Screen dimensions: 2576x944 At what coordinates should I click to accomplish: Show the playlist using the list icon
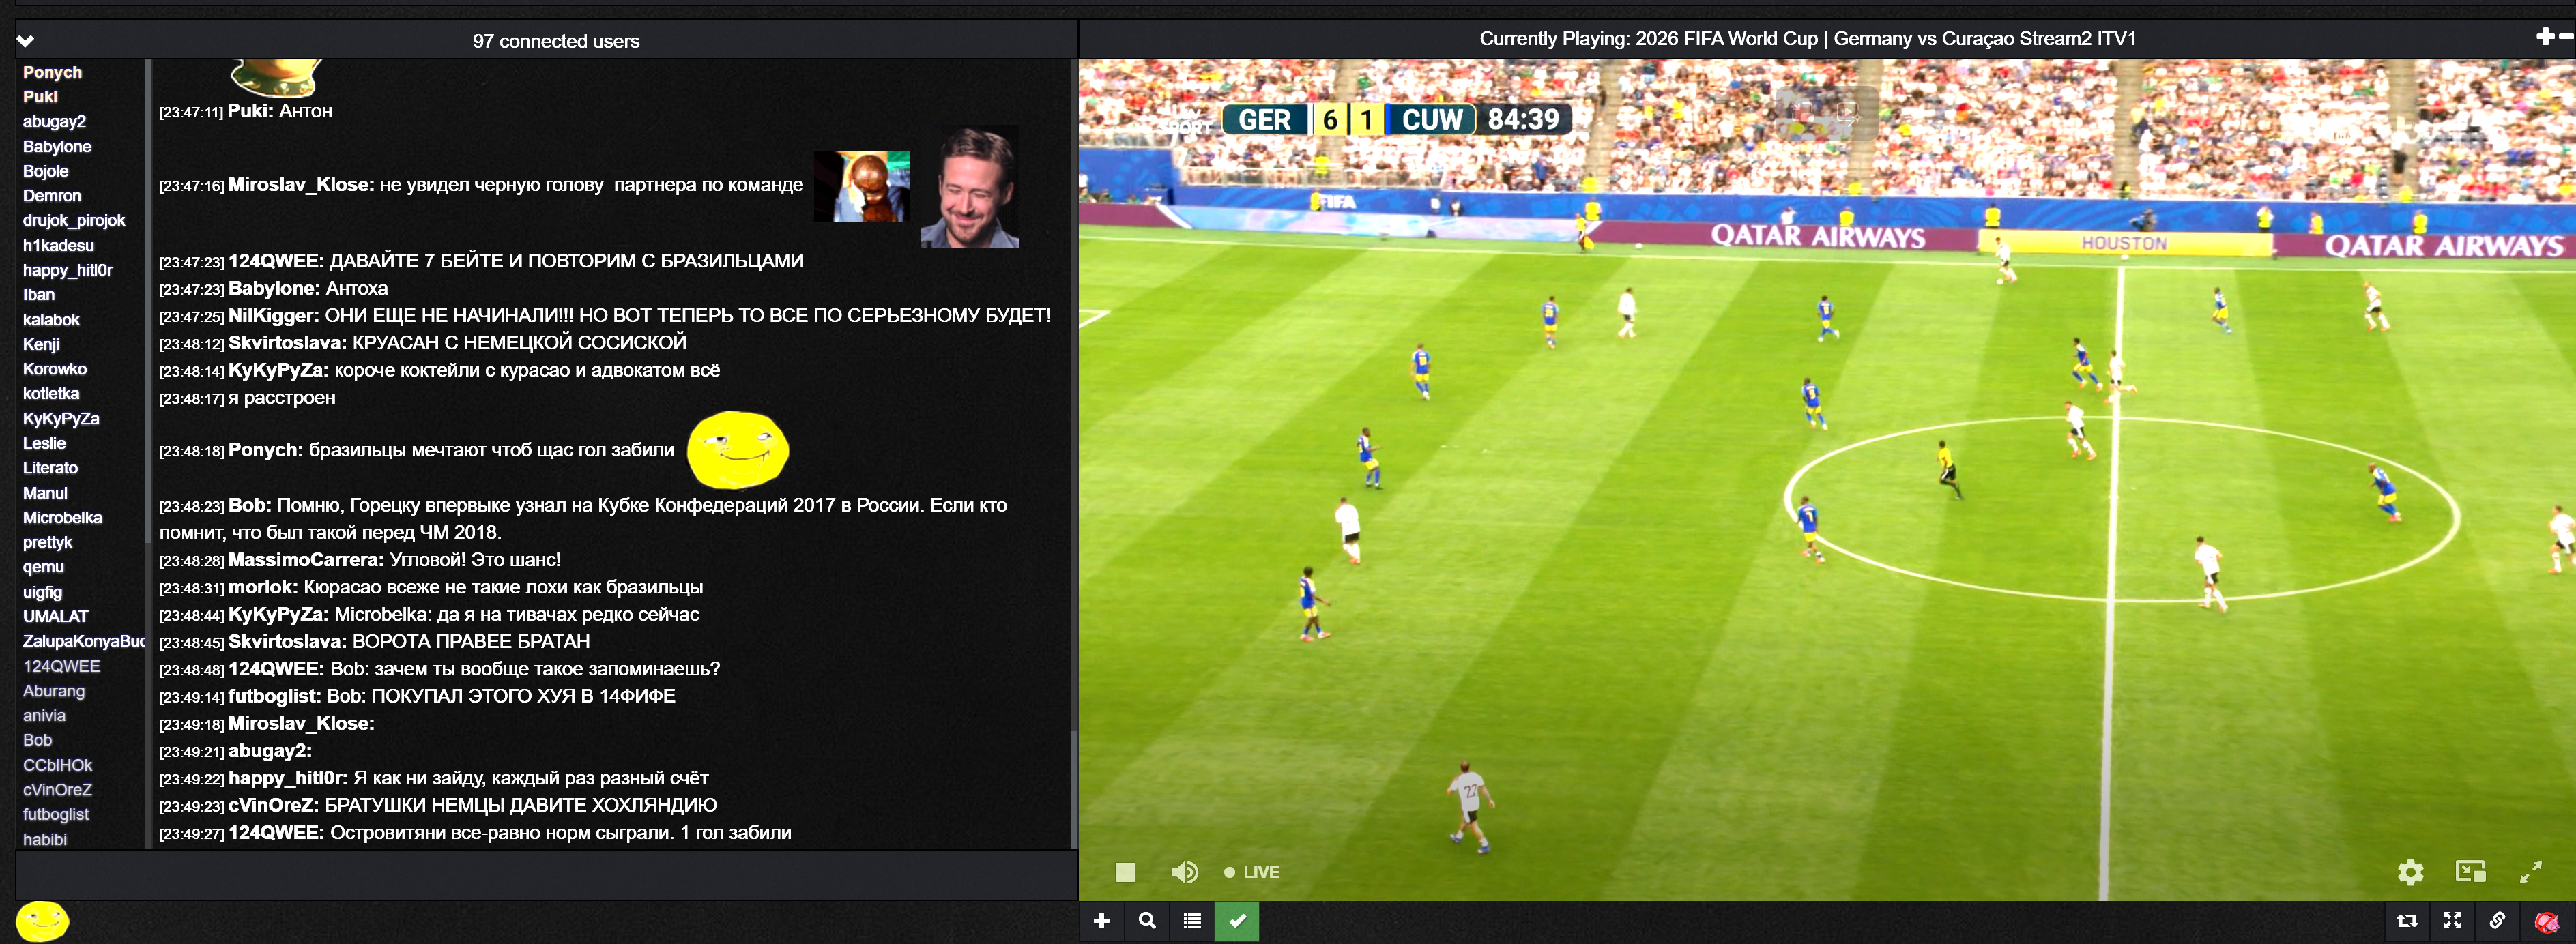point(1192,921)
